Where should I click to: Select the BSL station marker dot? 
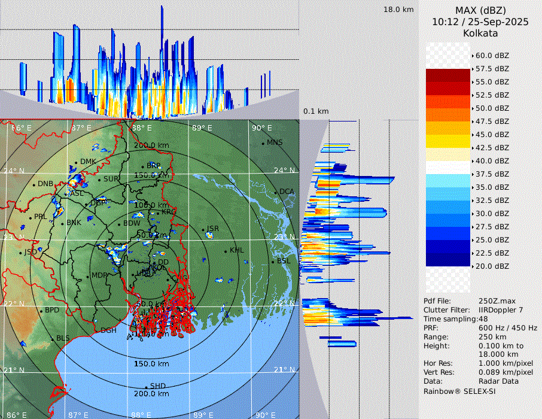coord(273,262)
